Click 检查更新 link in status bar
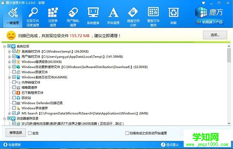 (12, 145)
